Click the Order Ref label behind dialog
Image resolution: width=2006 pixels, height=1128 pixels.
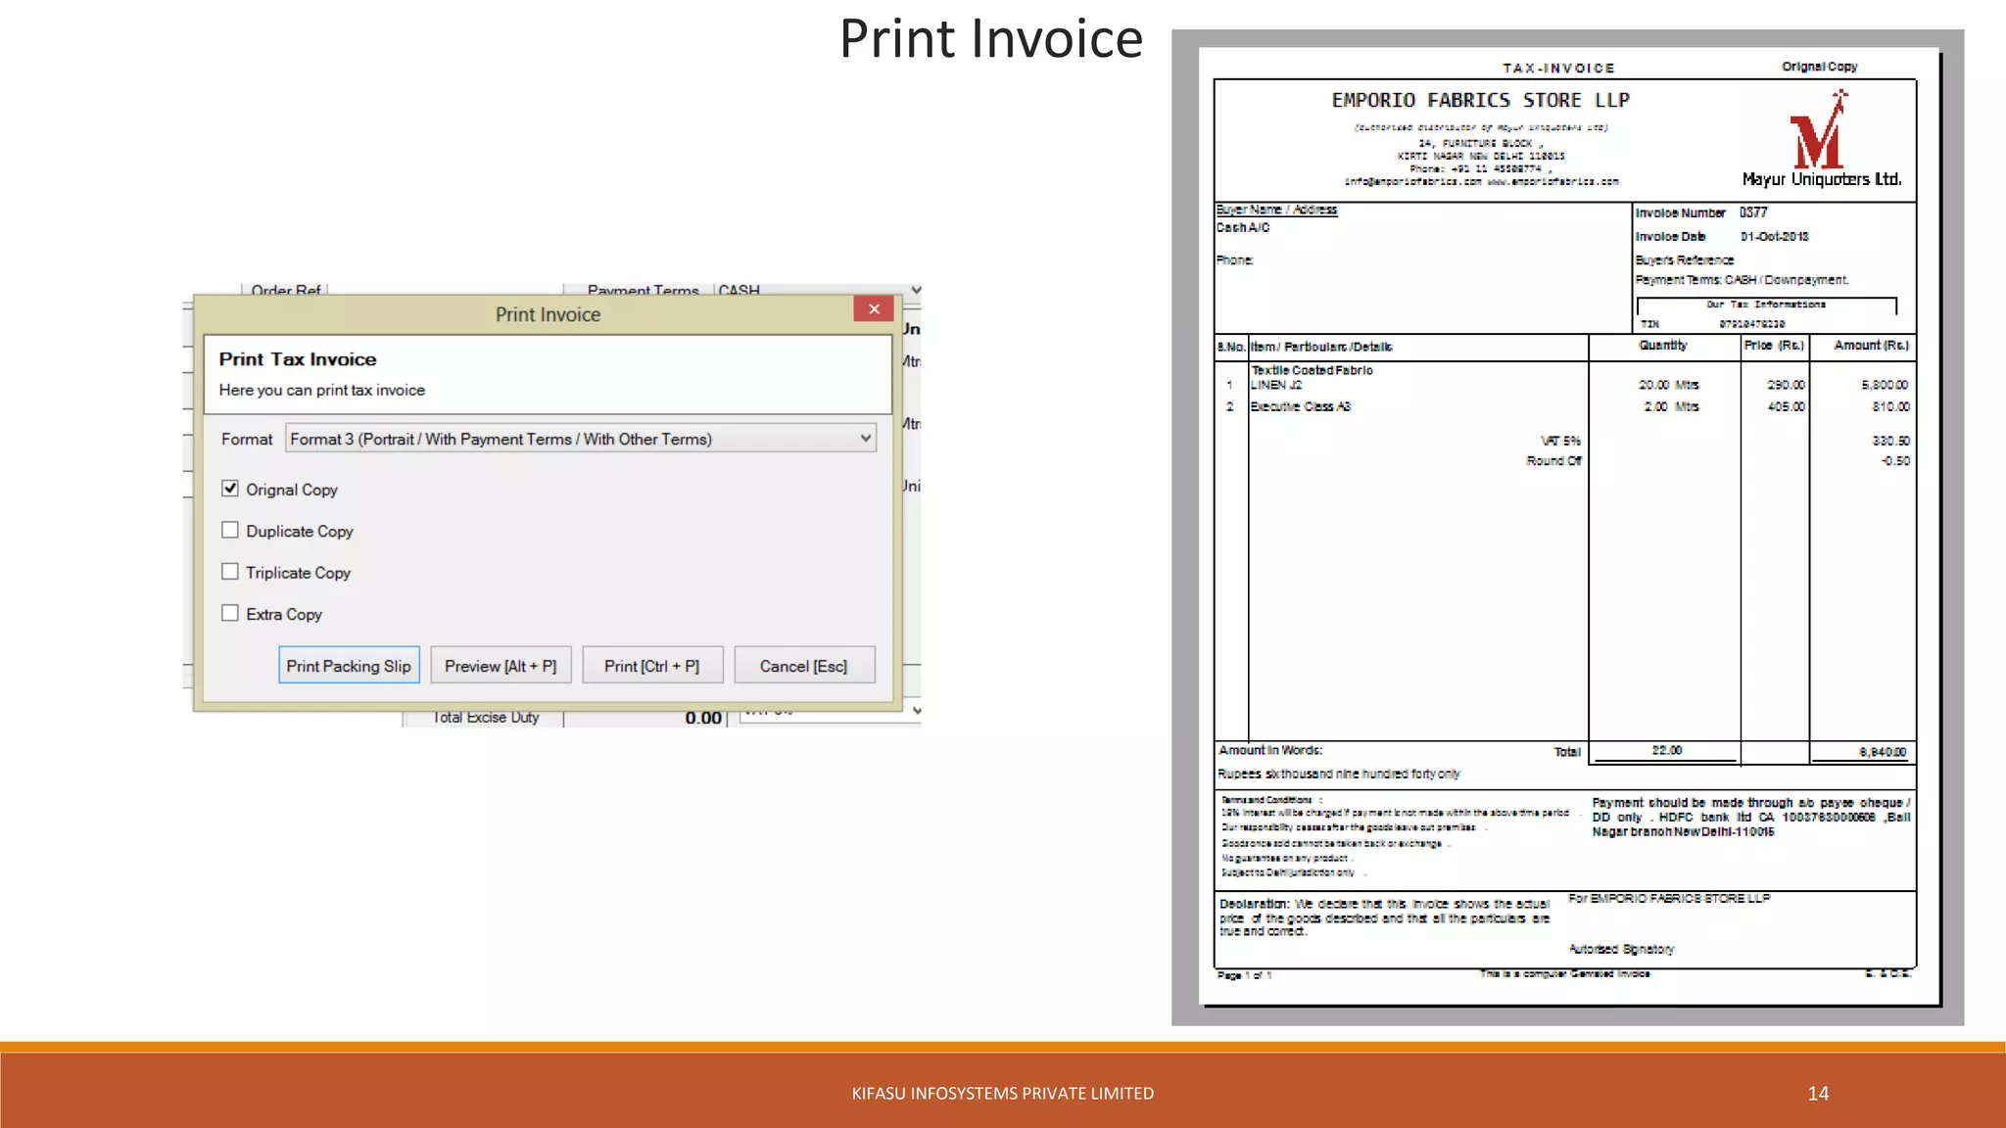[286, 290]
